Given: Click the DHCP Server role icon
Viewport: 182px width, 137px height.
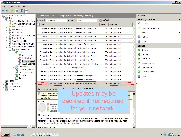Looking at the screenshot, I should click(10, 27).
